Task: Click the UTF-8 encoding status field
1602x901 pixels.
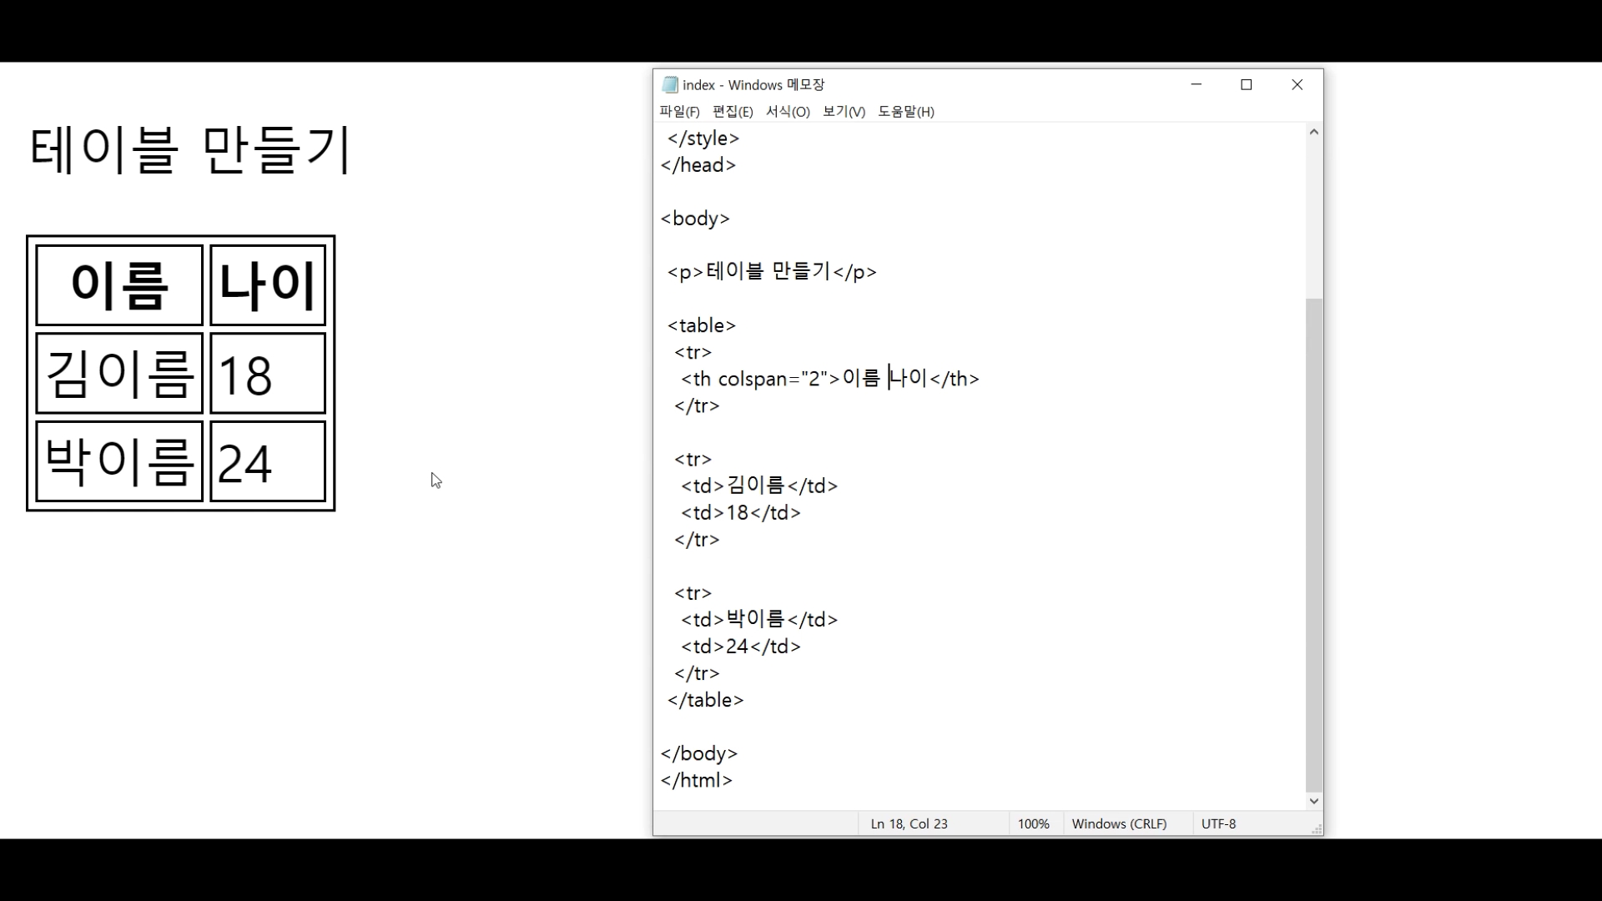Action: pyautogui.click(x=1218, y=823)
